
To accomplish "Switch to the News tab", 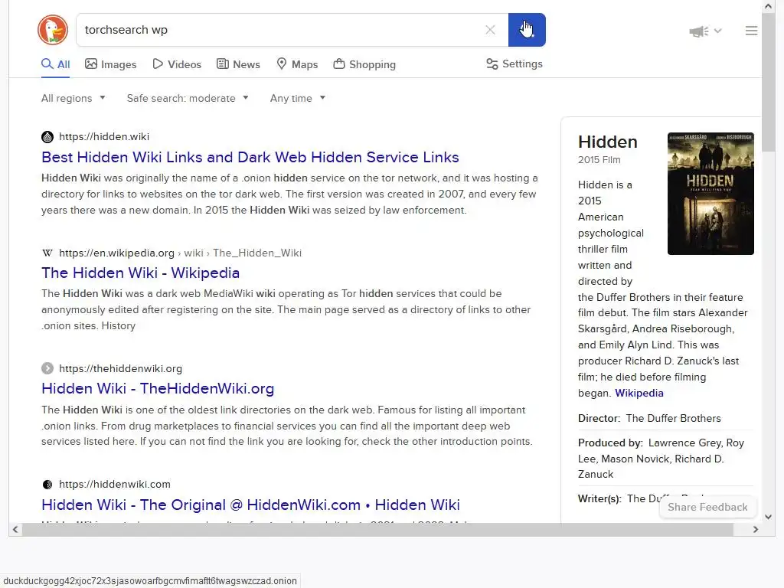I will point(239,64).
